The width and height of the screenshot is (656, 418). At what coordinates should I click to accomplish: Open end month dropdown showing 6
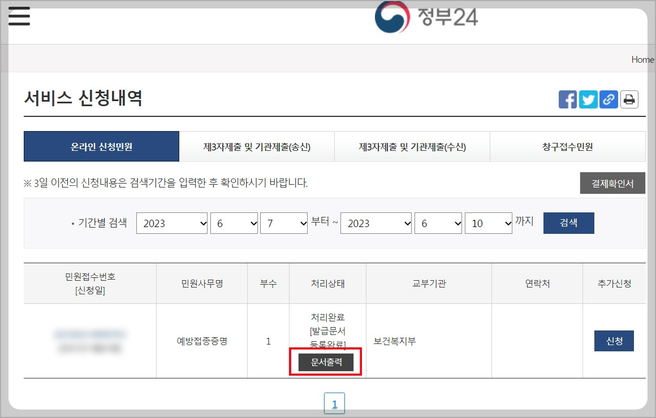(x=438, y=223)
